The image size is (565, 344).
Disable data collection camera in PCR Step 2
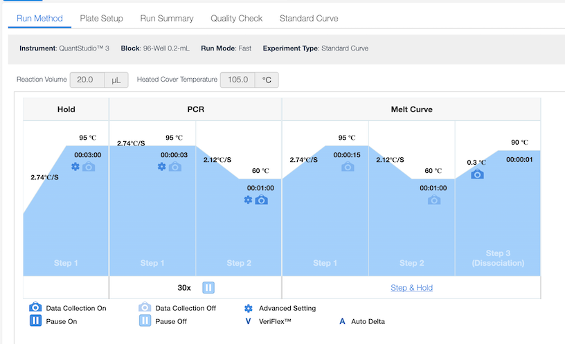click(x=261, y=200)
